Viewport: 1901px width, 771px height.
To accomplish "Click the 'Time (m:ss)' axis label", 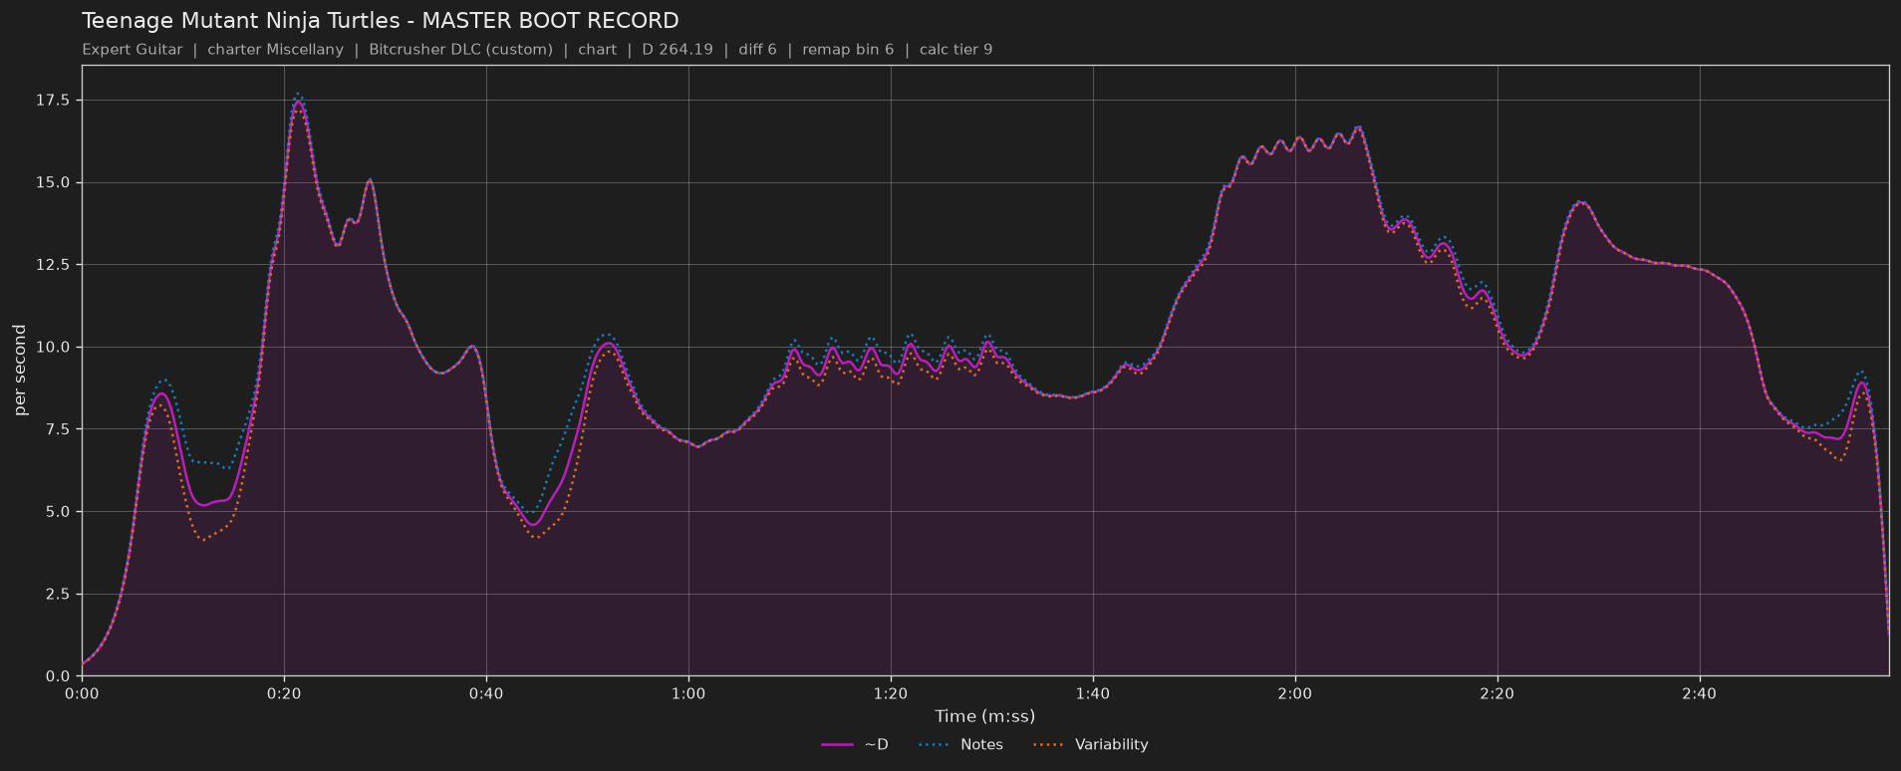I will 984,716.
